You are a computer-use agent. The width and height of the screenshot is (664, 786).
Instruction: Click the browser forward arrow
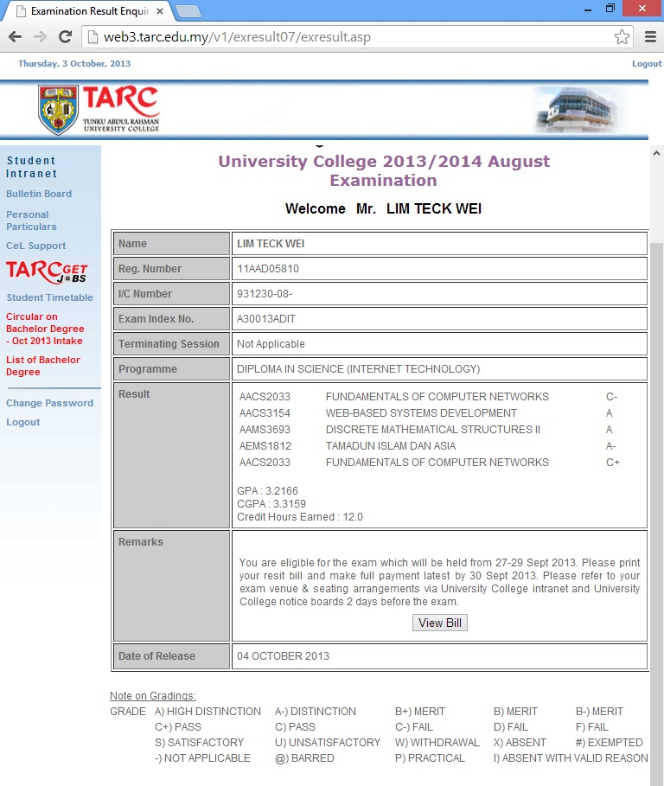click(x=40, y=36)
